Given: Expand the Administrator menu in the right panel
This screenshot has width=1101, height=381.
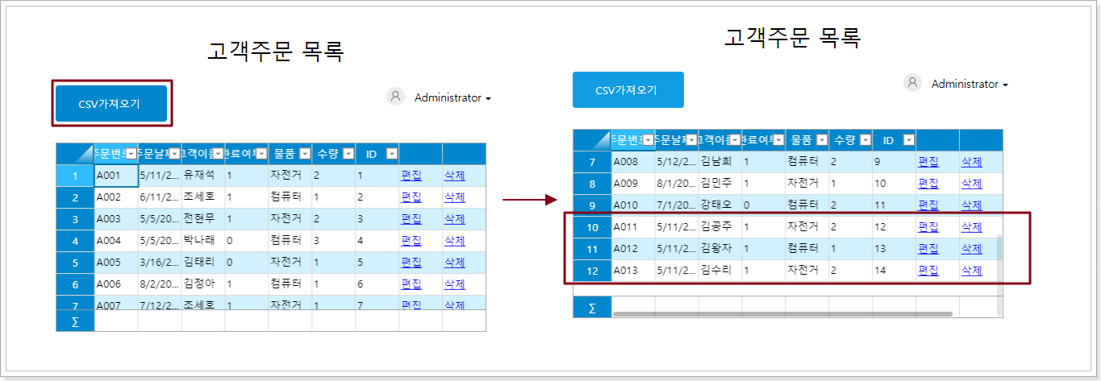Looking at the screenshot, I should 970,84.
